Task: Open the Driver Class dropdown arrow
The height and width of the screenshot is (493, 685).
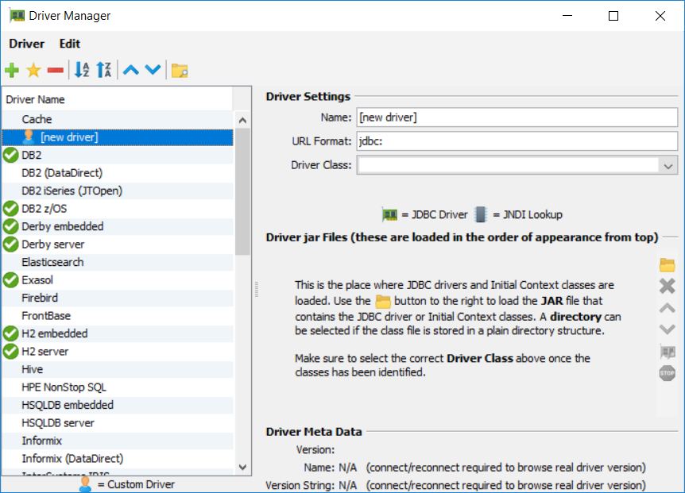Action: pyautogui.click(x=668, y=166)
